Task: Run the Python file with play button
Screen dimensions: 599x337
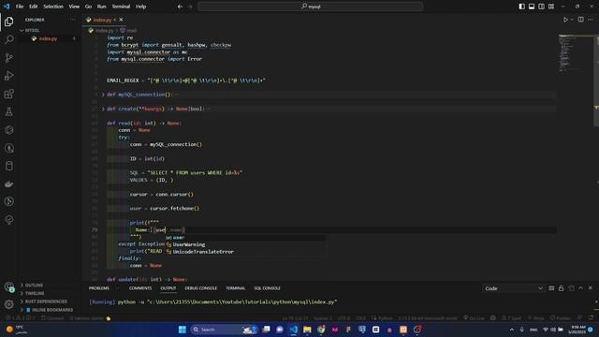Action: click(x=565, y=20)
